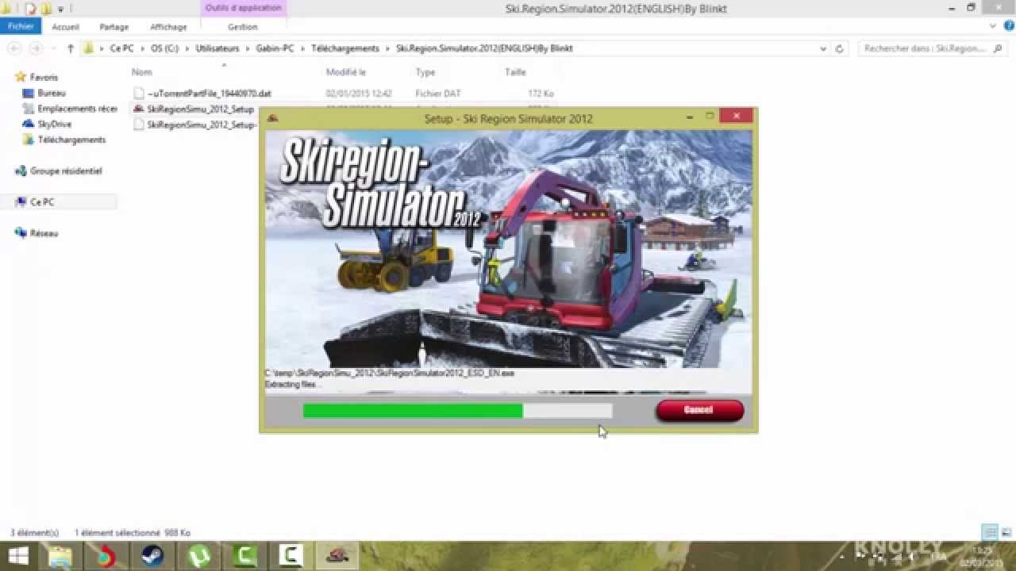Open the red browser taskbar icon
Viewport: 1016px width, 571px height.
tap(106, 556)
